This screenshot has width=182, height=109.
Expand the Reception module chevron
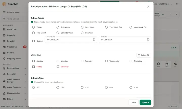click(x=25, y=74)
